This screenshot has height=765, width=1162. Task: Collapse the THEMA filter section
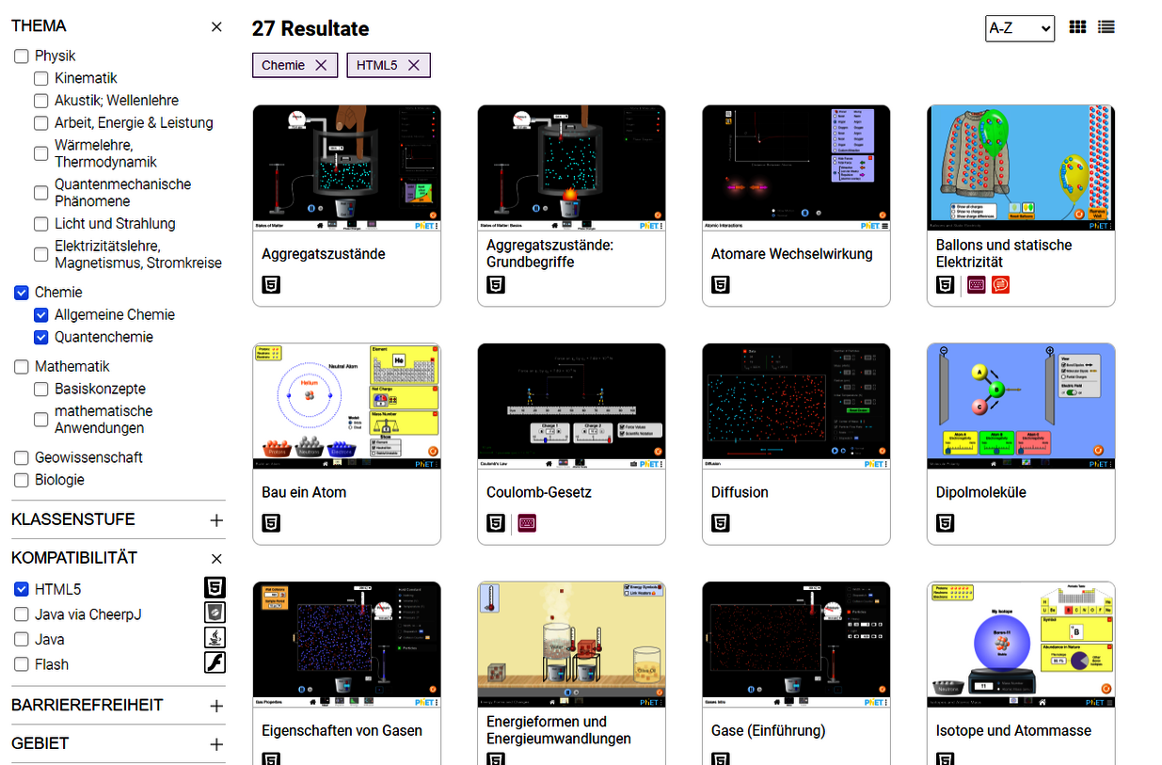pos(216,27)
